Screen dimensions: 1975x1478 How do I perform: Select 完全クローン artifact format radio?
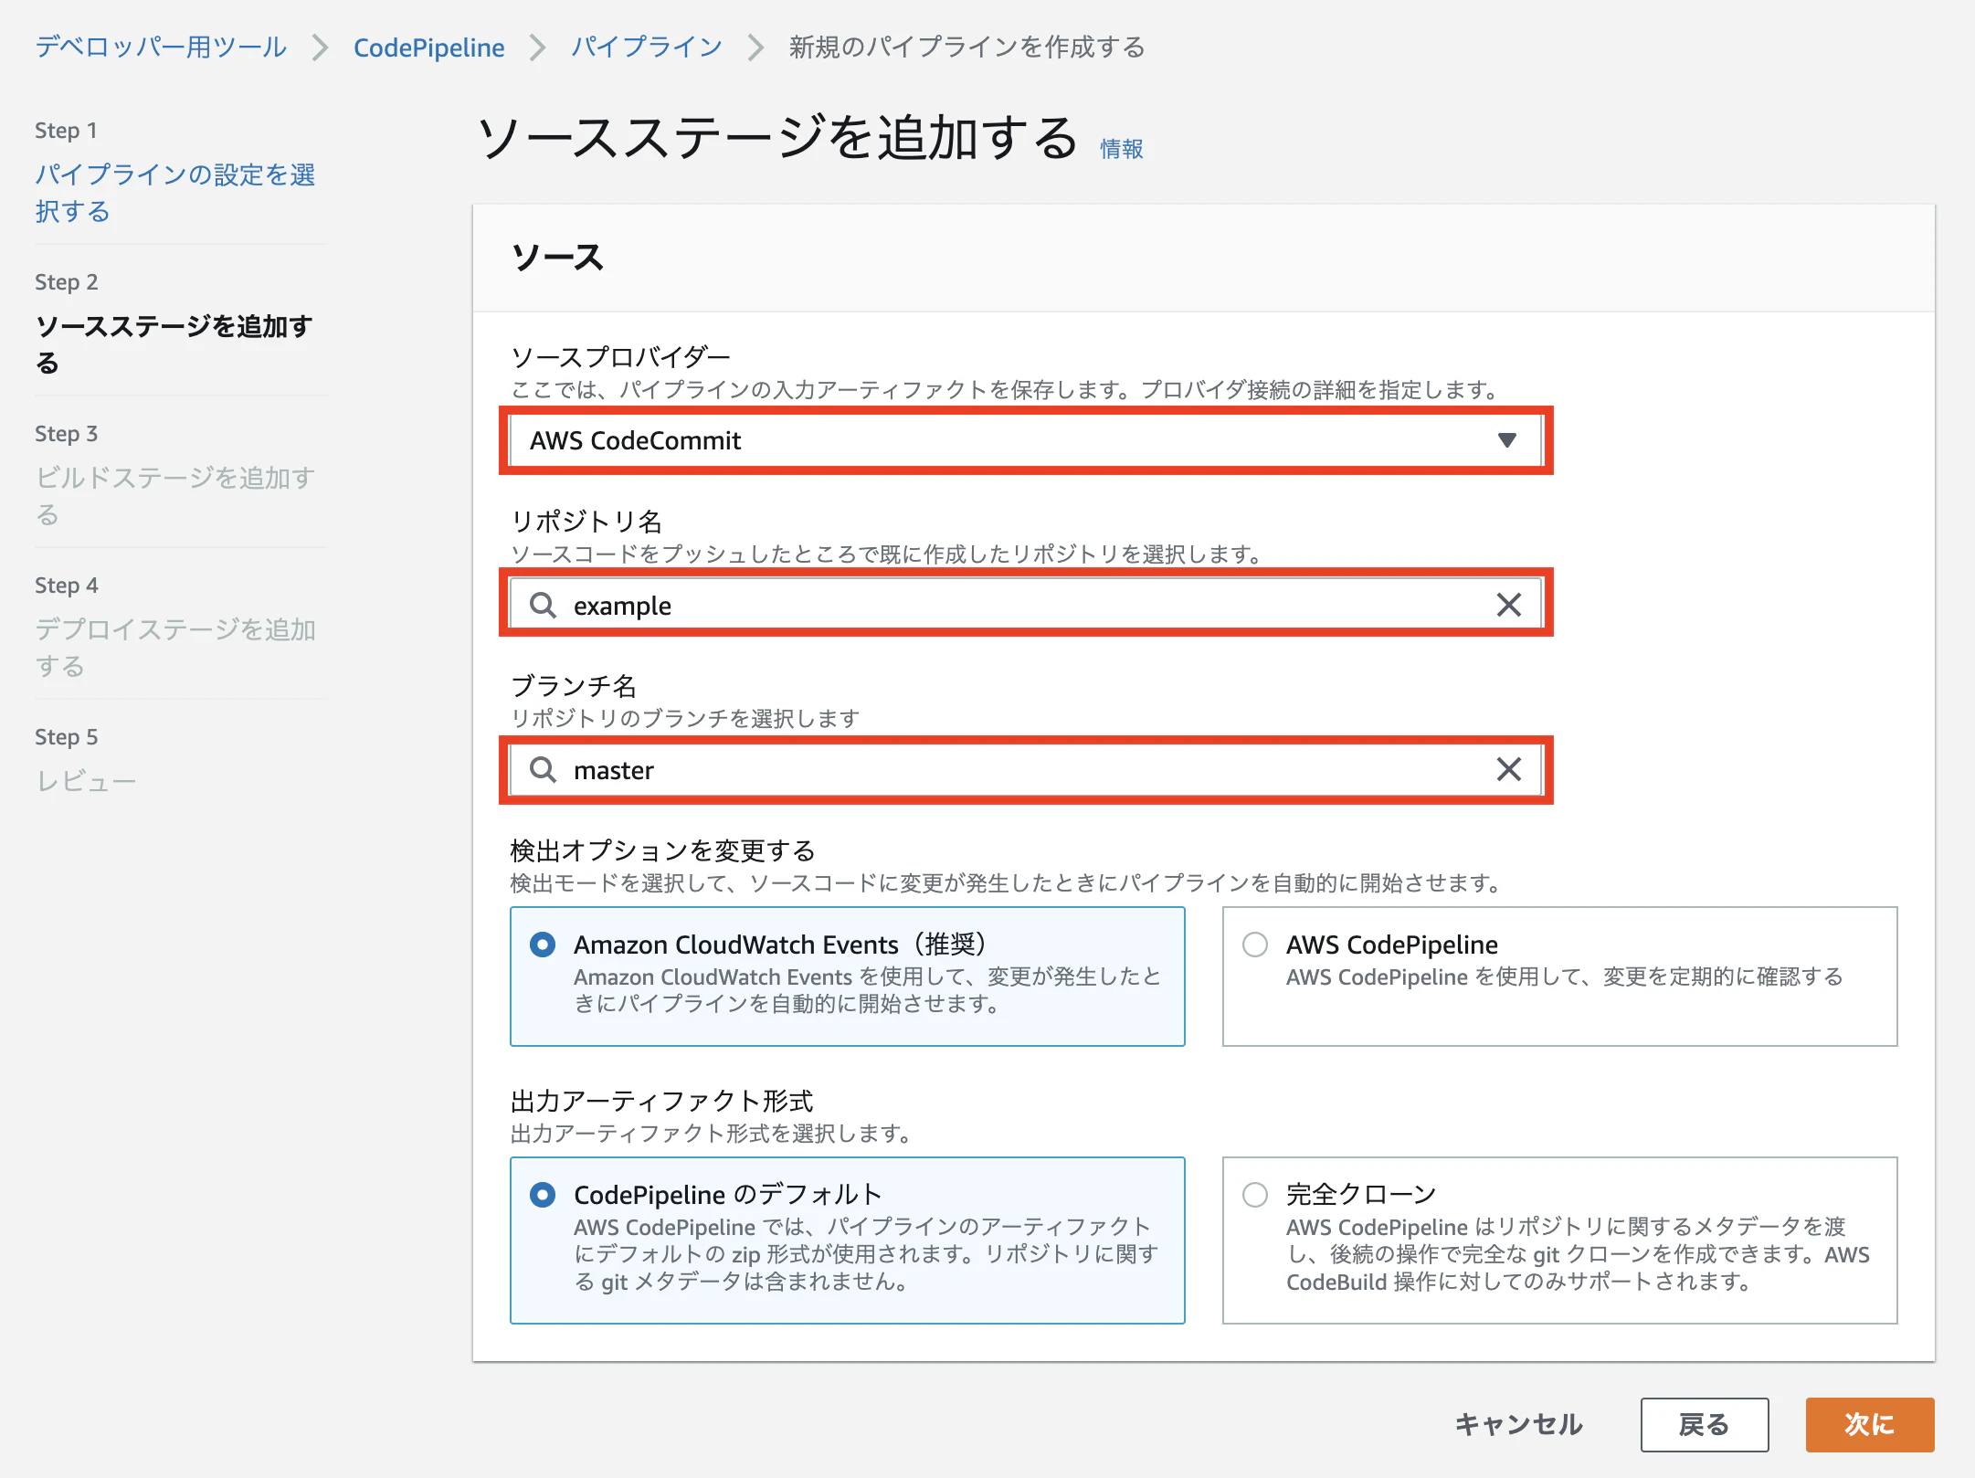1255,1195
